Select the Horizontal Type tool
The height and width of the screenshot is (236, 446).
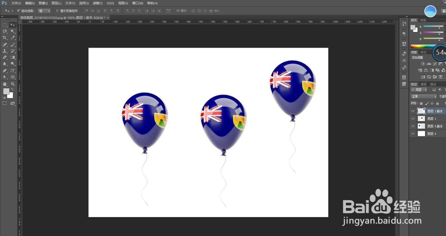12,71
